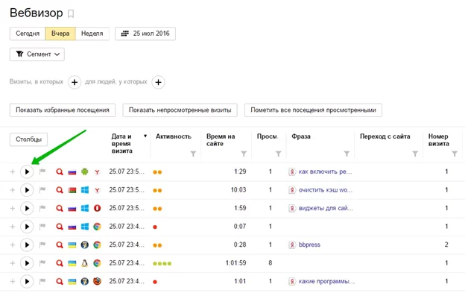Click the Belarus flag in the 10:03 row
The image size is (465, 293).
pos(72,190)
